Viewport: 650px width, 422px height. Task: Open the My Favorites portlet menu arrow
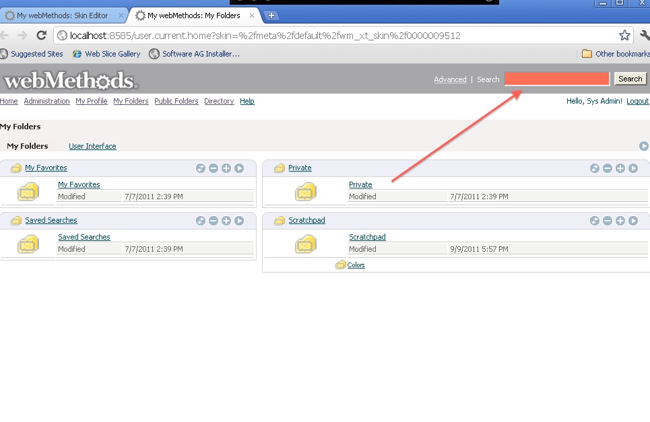pos(239,168)
